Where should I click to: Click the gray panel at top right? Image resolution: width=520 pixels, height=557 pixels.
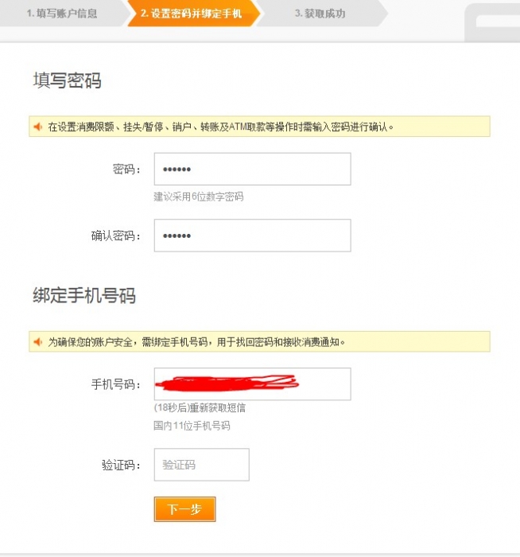(x=492, y=22)
